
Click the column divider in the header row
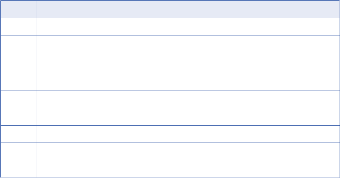pos(37,9)
